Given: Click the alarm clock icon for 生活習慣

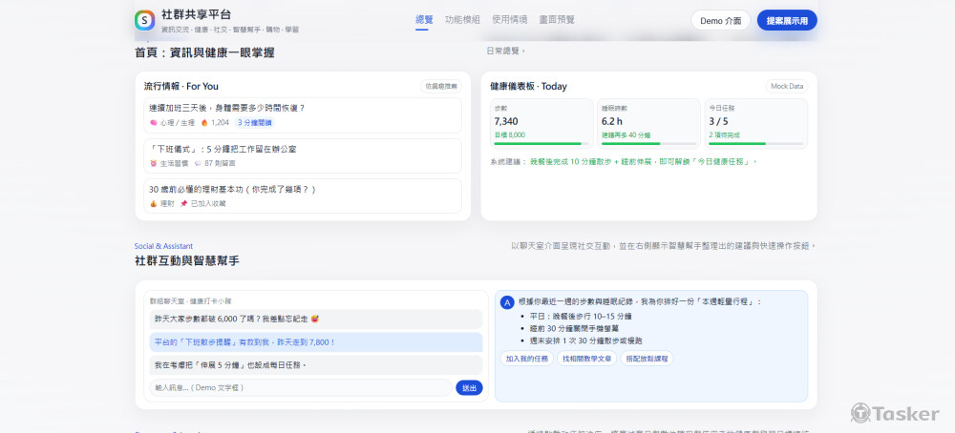Looking at the screenshot, I should [x=154, y=164].
